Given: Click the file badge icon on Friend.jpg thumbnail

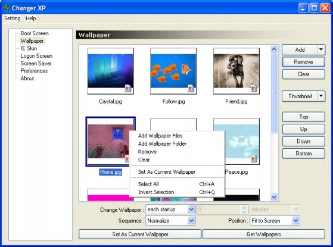Looking at the screenshot, I should pos(254,88).
